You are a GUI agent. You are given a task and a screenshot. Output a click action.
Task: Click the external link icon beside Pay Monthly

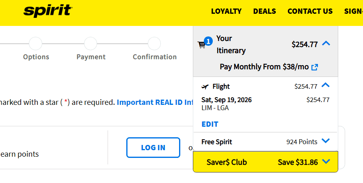[315, 67]
